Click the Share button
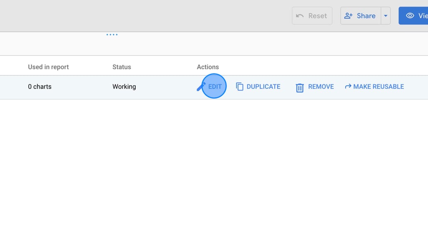Screen dimensions: 428x239 [363, 15]
